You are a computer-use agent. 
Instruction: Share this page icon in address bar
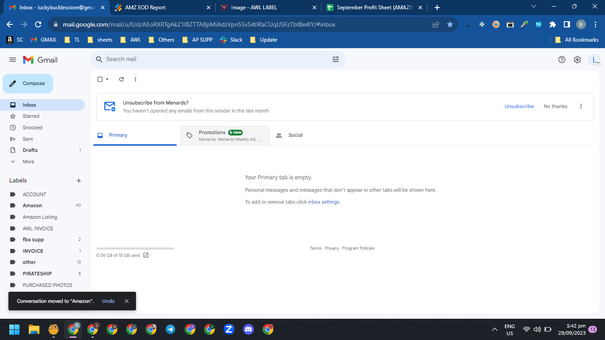point(436,24)
